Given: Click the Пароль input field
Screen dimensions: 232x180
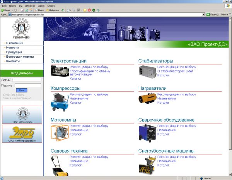Looking at the screenshot, I should tap(28, 85).
